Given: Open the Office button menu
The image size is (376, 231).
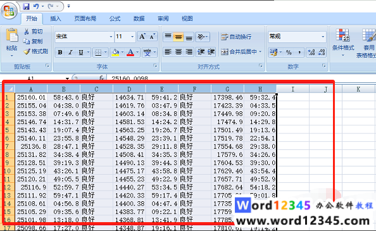Looking at the screenshot, I should (x=9, y=11).
